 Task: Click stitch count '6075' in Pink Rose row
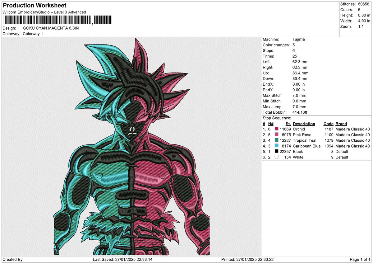point(287,134)
